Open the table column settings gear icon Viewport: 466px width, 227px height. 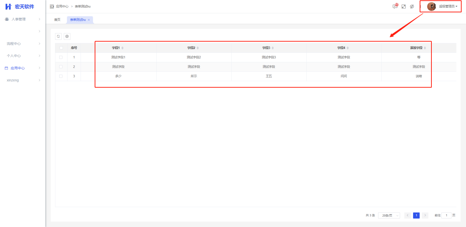pos(67,36)
